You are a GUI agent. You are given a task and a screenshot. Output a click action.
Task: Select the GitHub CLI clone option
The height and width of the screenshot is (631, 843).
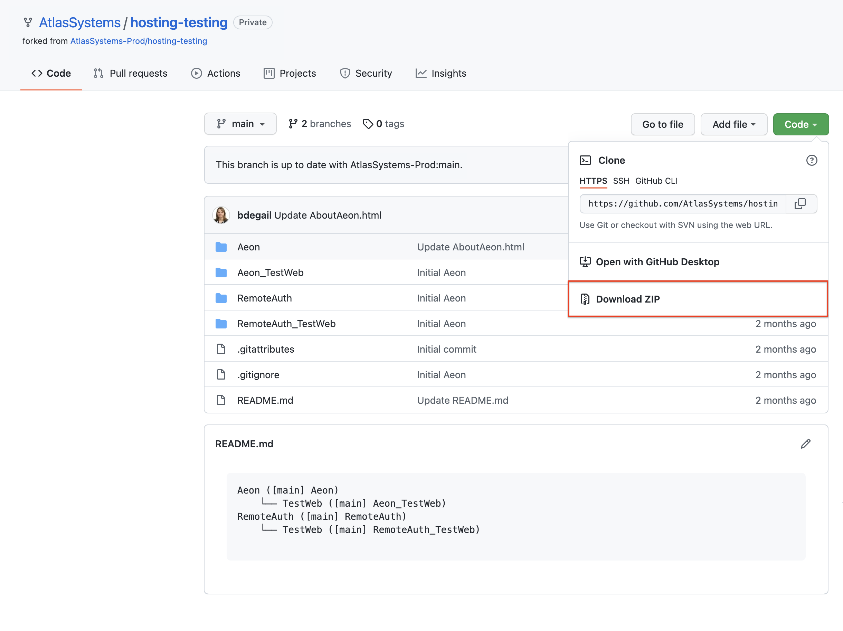point(656,181)
